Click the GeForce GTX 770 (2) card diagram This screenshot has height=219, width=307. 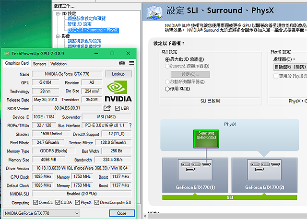tap(264, 175)
